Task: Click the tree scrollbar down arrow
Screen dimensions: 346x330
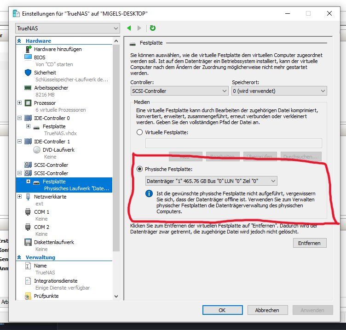Action: pyautogui.click(x=116, y=296)
